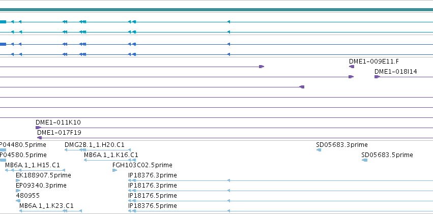
Task: Select the FGH103C02.5prime EST label
Action: click(x=142, y=165)
